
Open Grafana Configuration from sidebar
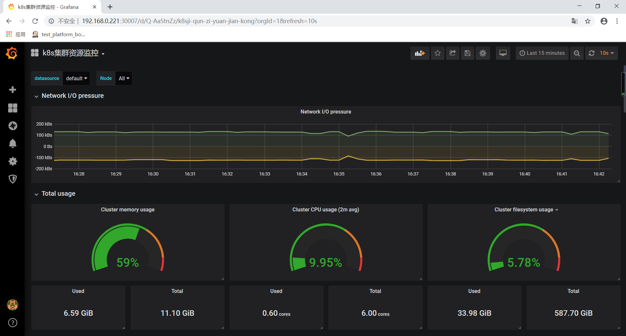12,161
